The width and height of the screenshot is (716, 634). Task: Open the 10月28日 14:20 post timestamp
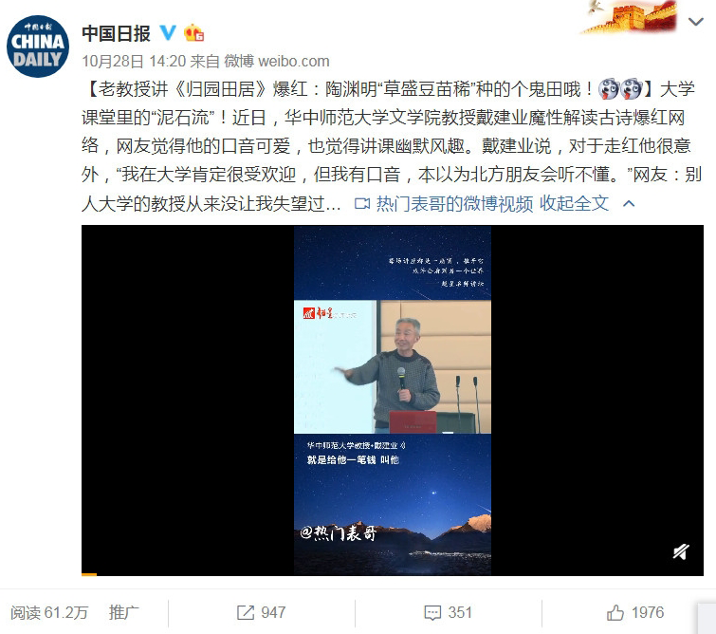coord(134,61)
